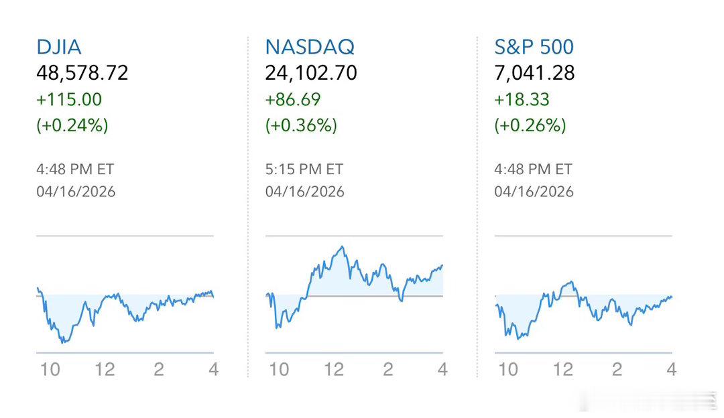The width and height of the screenshot is (724, 418).
Task: Open the NASDAQ index link
Action: [x=310, y=47]
